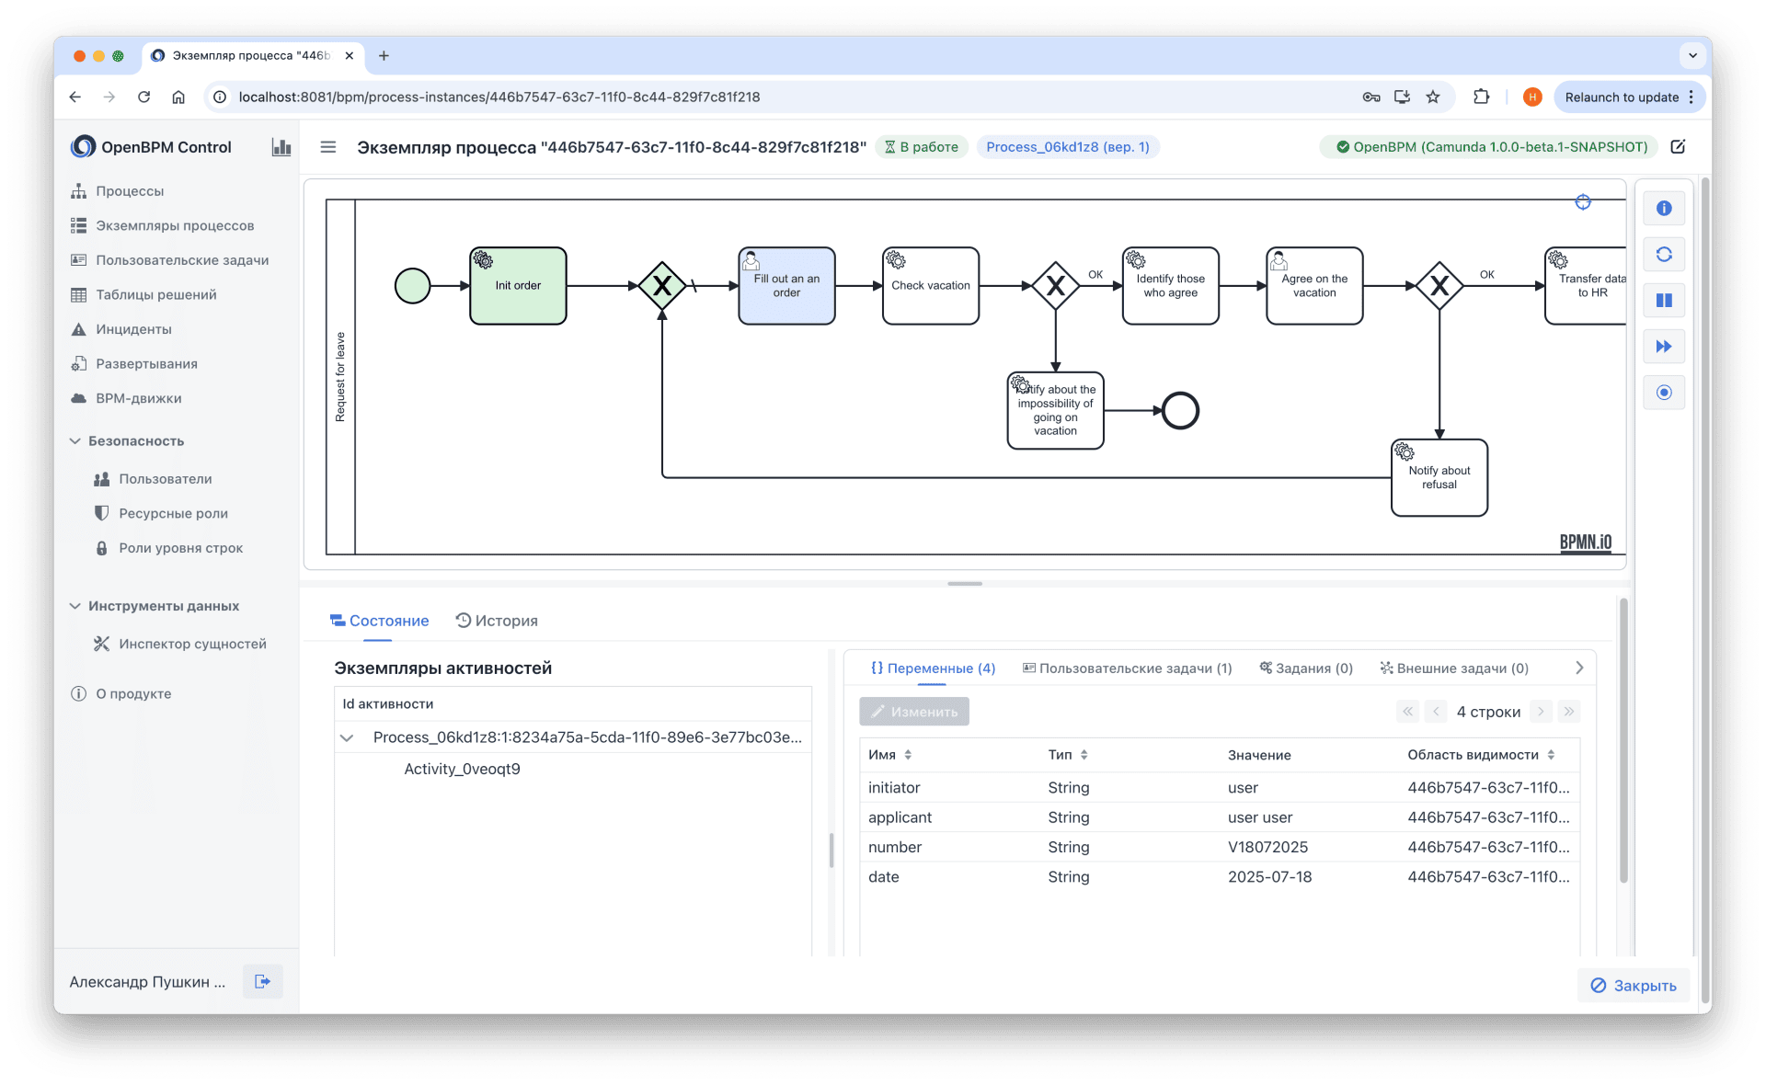Sort variables by Тип column
This screenshot has width=1766, height=1085.
click(x=1068, y=755)
